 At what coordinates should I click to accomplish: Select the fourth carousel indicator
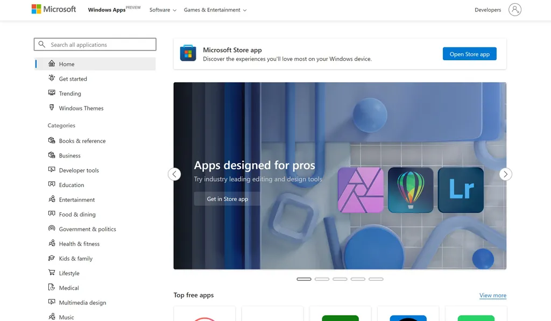tap(358, 279)
